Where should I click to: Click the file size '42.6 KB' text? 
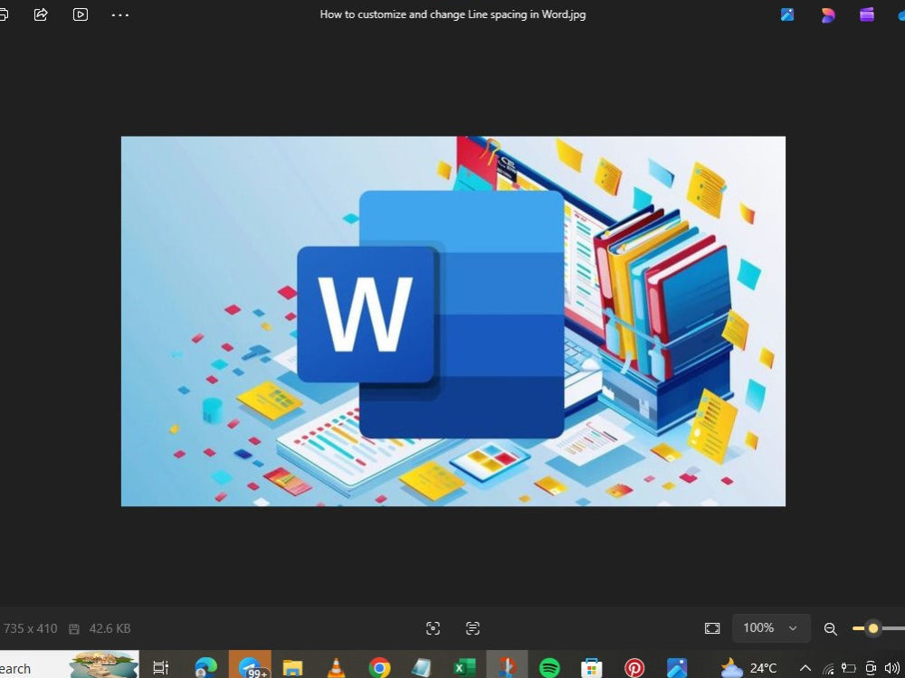(x=110, y=628)
